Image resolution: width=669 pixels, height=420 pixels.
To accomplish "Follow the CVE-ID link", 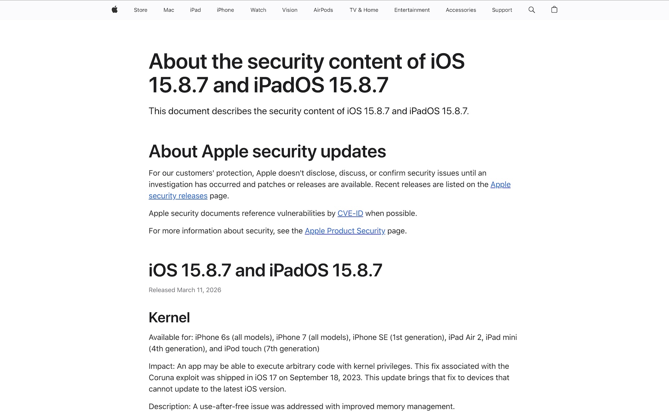I will coord(350,213).
